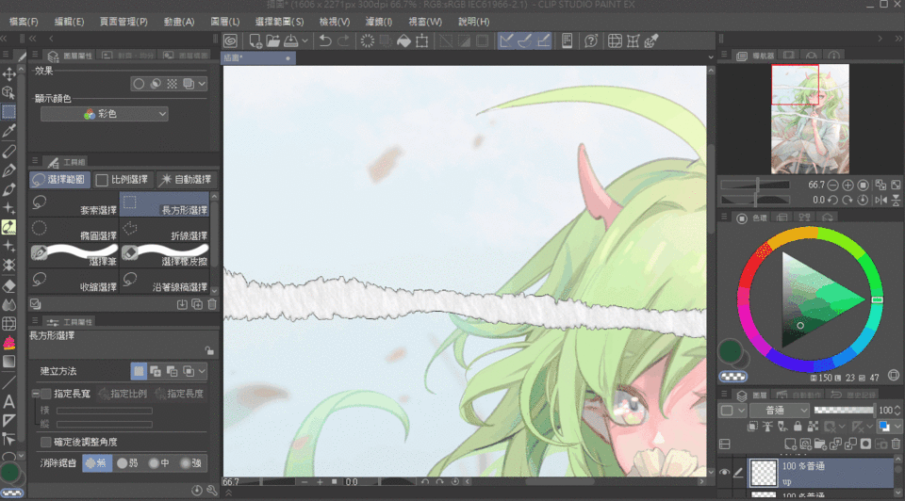Viewport: 905px width, 501px height.
Task: Click the Fill bucket icon in command bar
Action: tap(403, 40)
